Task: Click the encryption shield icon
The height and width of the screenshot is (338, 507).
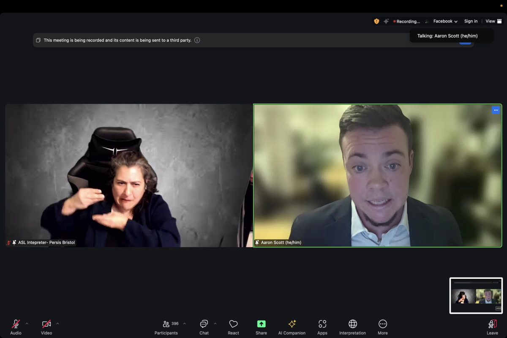Action: (376, 21)
